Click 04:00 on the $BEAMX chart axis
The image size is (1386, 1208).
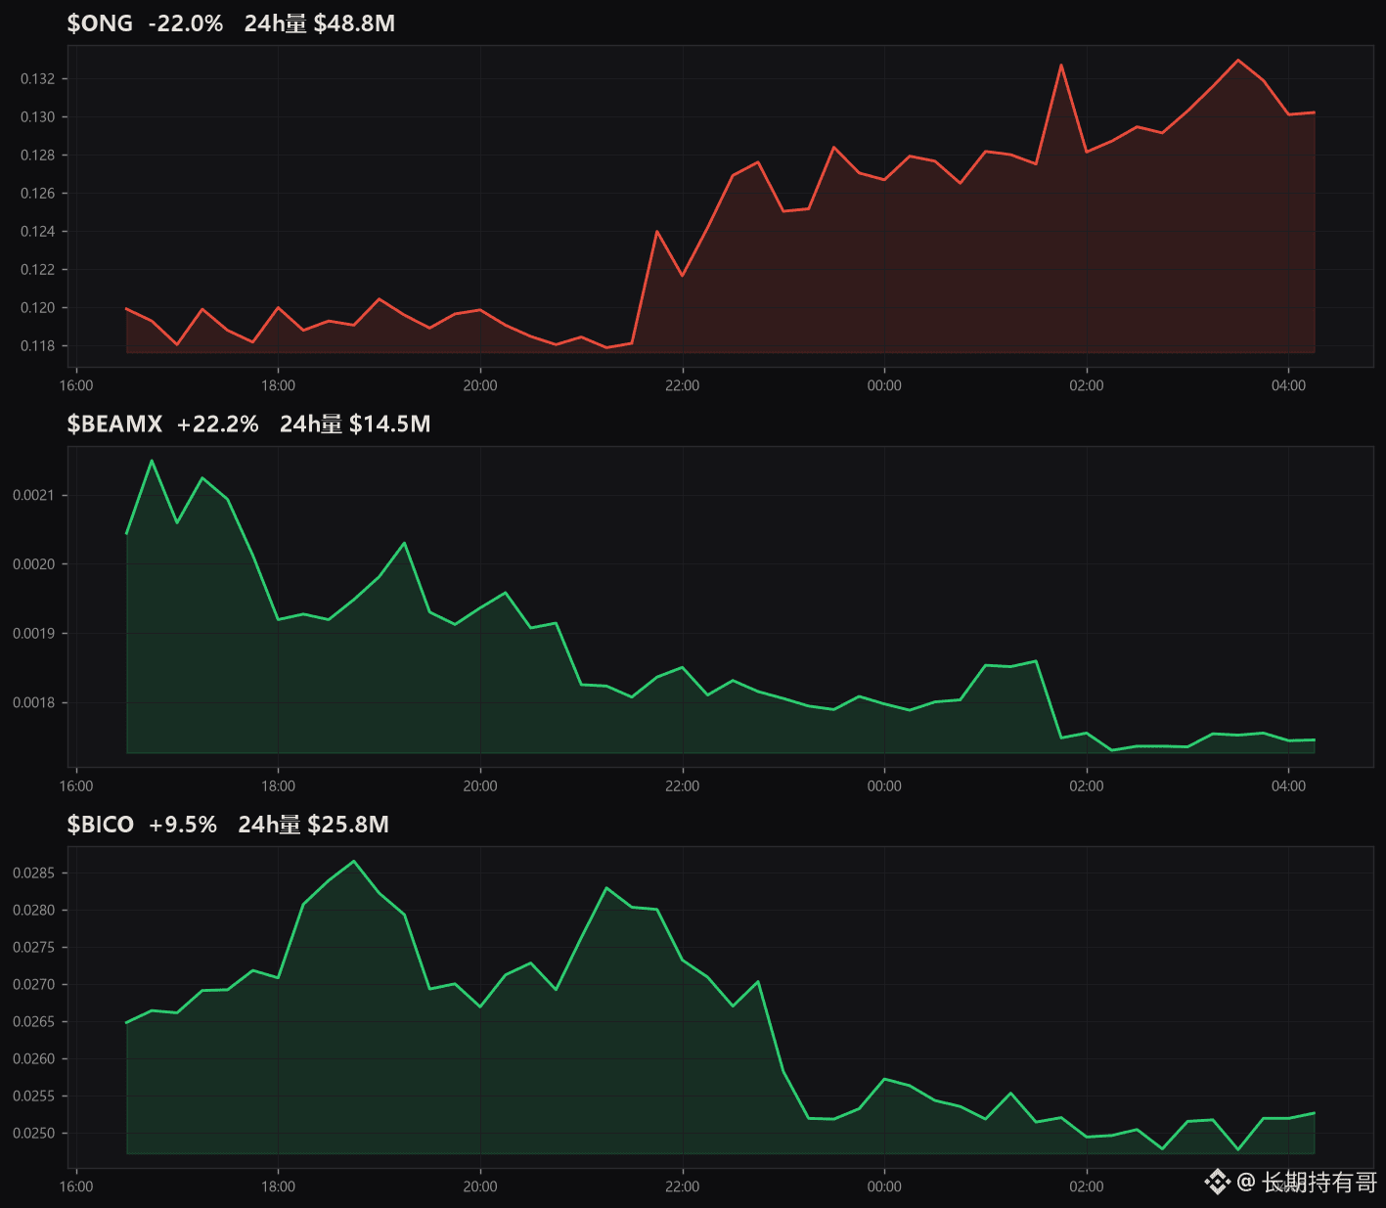1288,785
